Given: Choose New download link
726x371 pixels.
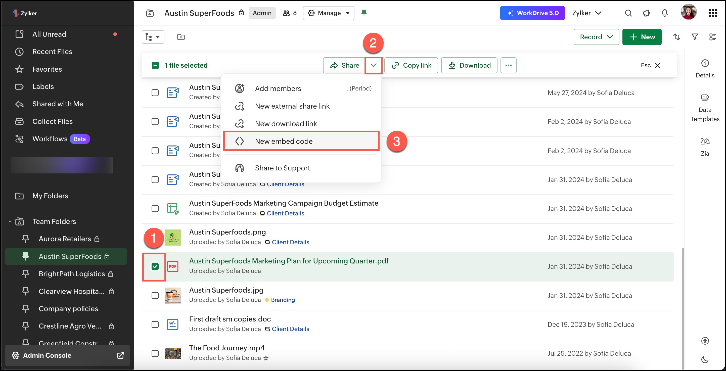Looking at the screenshot, I should click(x=301, y=124).
